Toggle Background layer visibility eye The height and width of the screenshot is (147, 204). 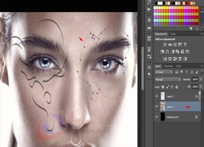tap(157, 117)
